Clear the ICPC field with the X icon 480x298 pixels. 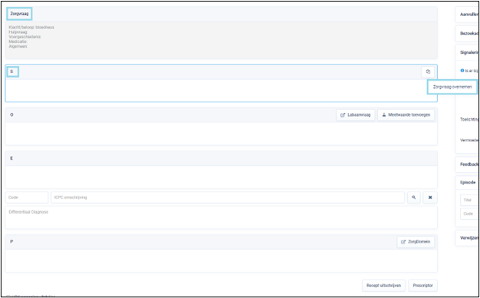pyautogui.click(x=430, y=197)
